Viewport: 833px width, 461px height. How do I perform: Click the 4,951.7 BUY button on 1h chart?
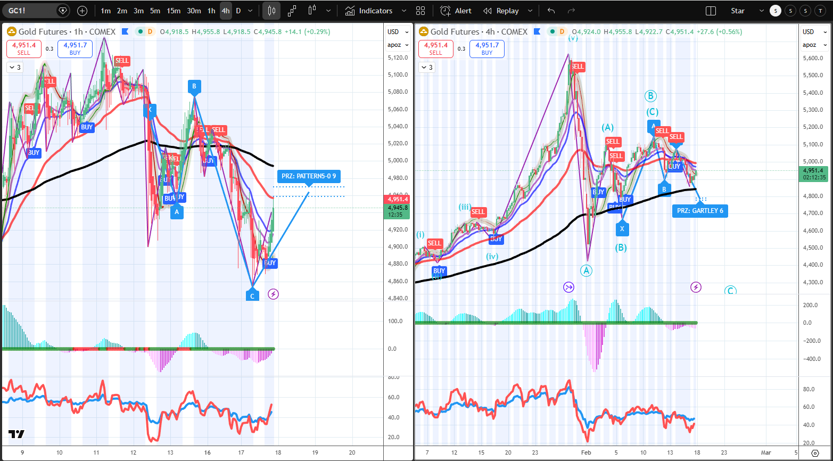[x=75, y=49]
